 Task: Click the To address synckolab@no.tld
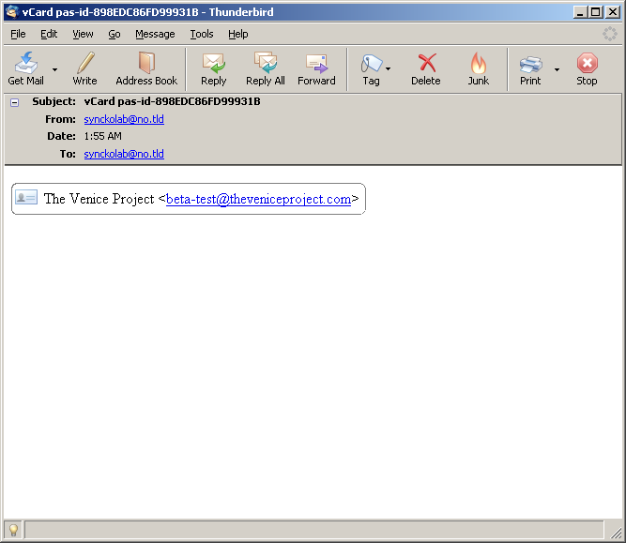point(124,154)
